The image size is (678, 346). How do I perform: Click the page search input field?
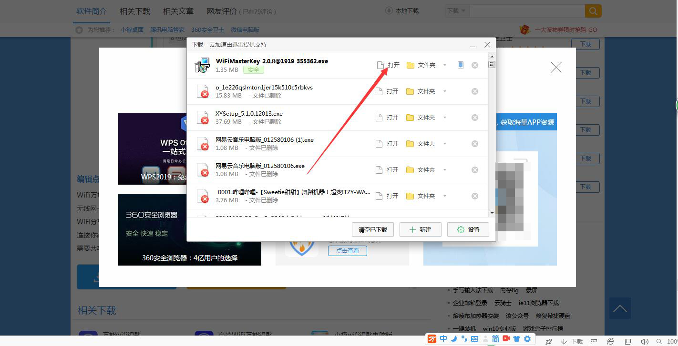tap(527, 11)
